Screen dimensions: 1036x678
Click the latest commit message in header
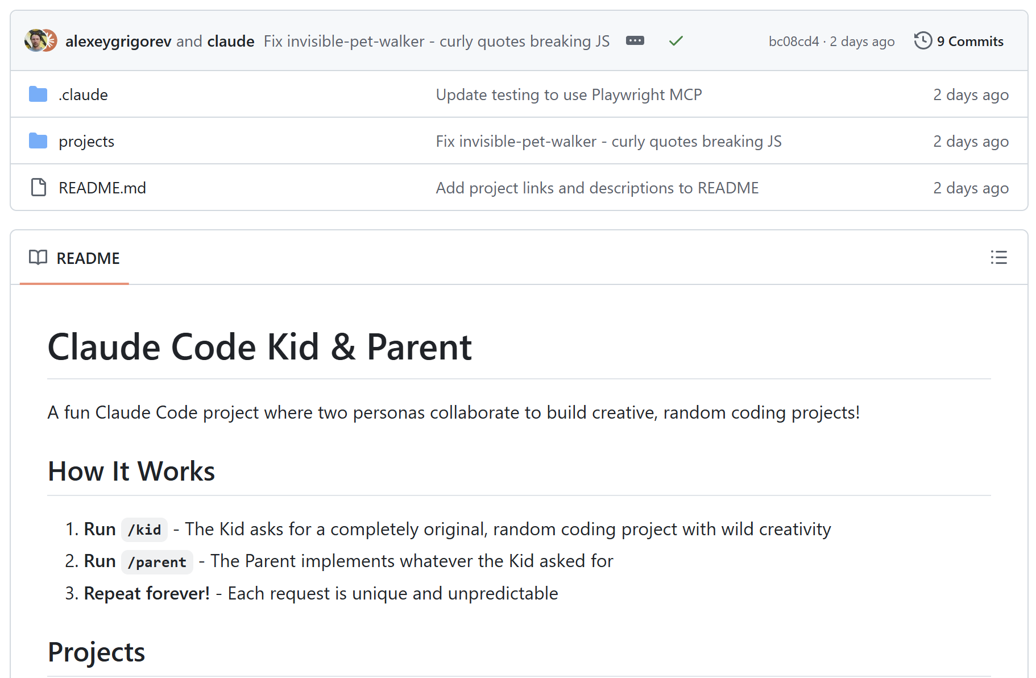coord(437,42)
